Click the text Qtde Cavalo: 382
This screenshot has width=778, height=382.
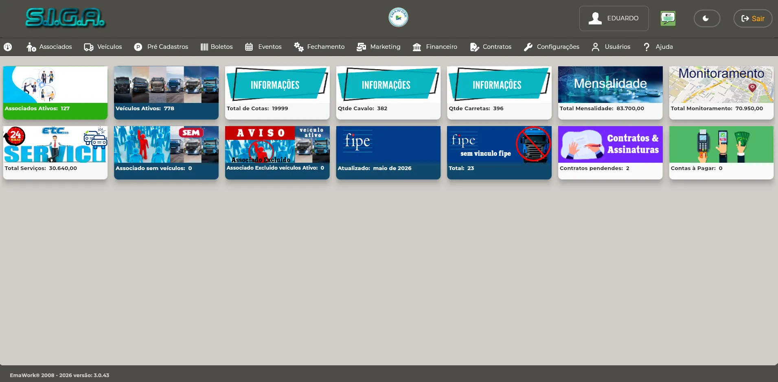(x=362, y=109)
